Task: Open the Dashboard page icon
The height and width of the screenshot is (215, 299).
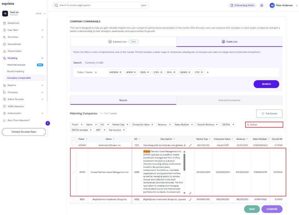Action: click(4, 23)
